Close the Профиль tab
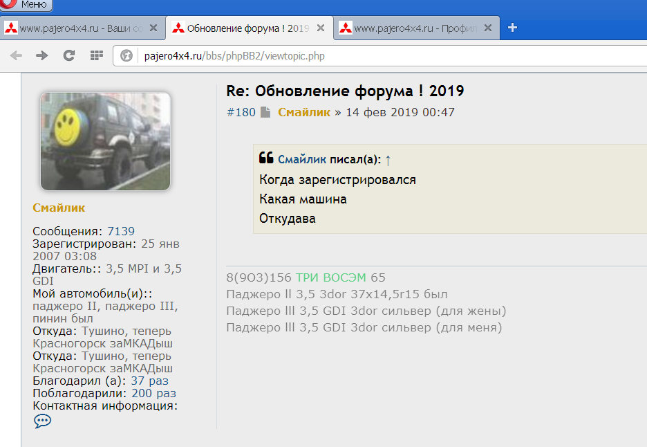Viewport: 647px width, 447px height. 488,28
